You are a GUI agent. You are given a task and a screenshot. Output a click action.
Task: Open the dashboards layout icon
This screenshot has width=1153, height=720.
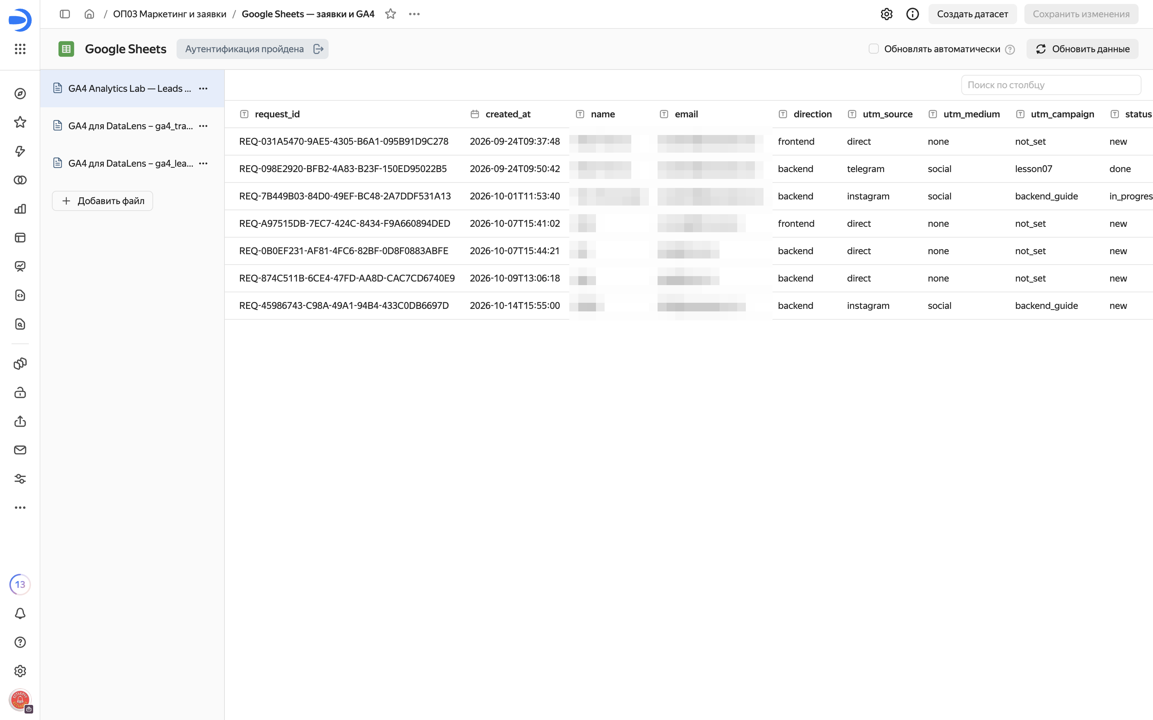[x=20, y=238]
